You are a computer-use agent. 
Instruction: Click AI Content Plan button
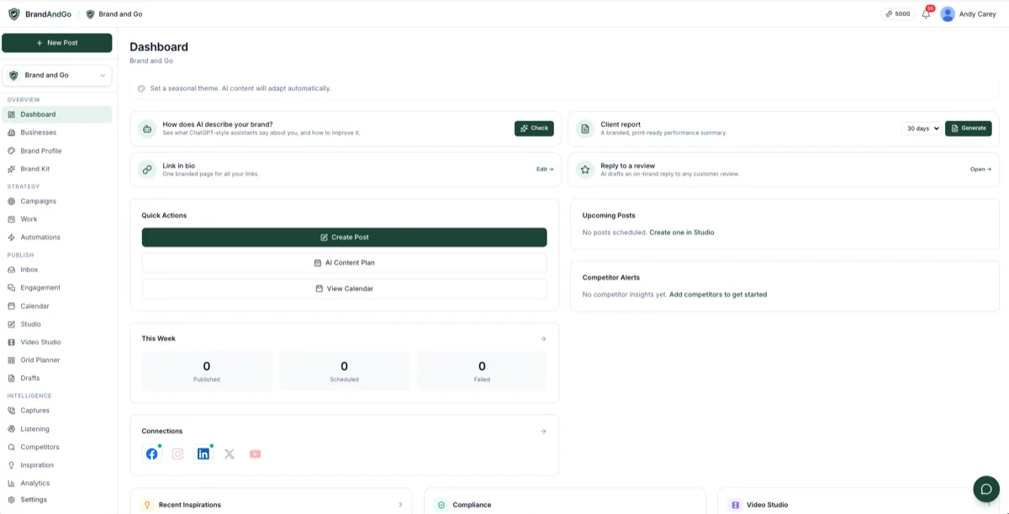tap(345, 263)
